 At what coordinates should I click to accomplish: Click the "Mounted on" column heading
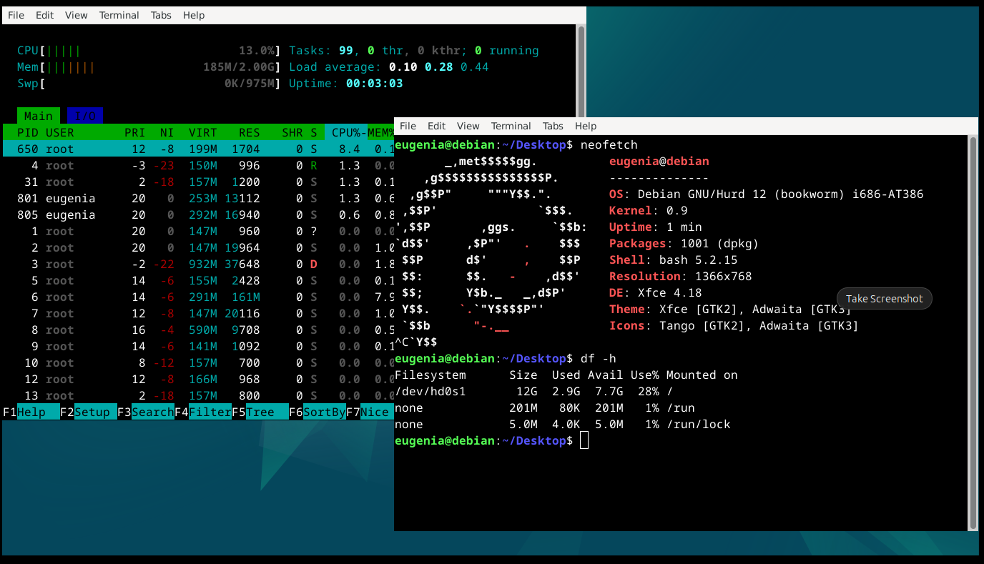coord(702,375)
